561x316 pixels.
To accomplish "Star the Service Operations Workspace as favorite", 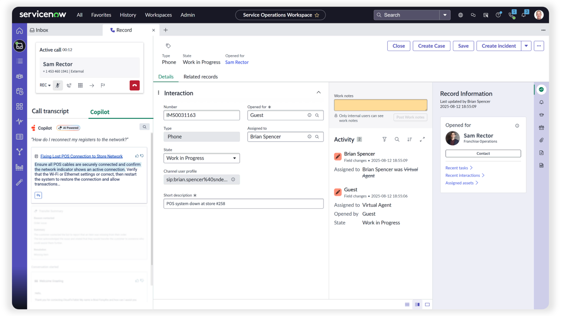I will pos(317,15).
